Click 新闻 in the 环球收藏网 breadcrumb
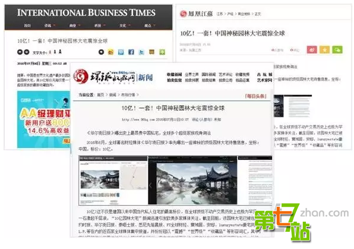 pyautogui.click(x=113, y=95)
